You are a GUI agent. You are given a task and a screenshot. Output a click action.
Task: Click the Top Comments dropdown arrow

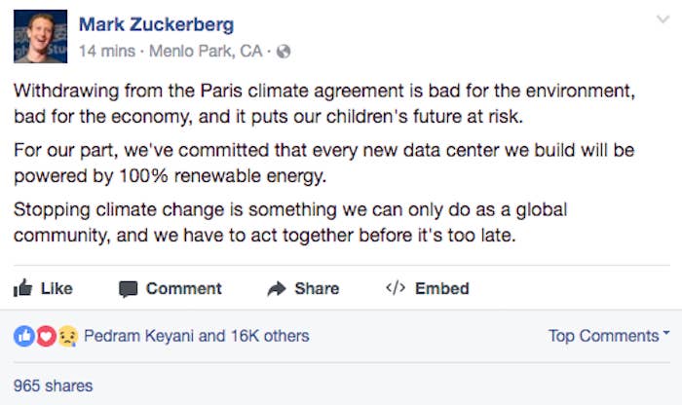666,333
